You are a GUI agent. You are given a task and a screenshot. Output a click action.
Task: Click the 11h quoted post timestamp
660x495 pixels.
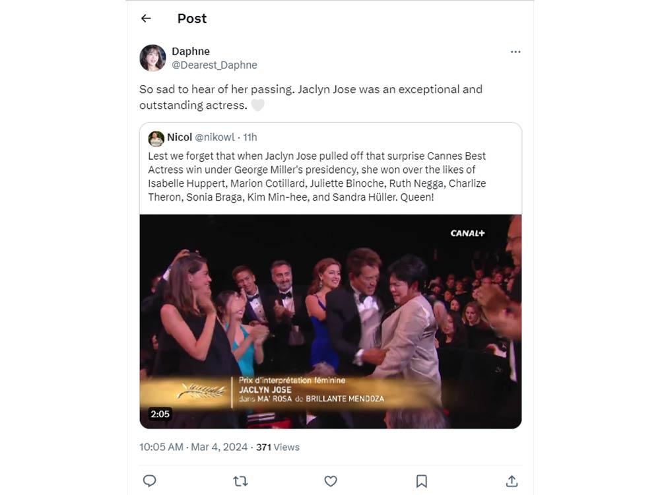(x=250, y=137)
